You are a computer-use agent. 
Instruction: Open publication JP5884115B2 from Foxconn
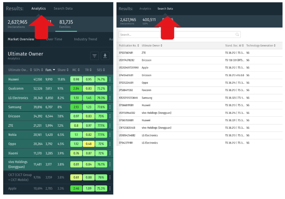pos(200,90)
